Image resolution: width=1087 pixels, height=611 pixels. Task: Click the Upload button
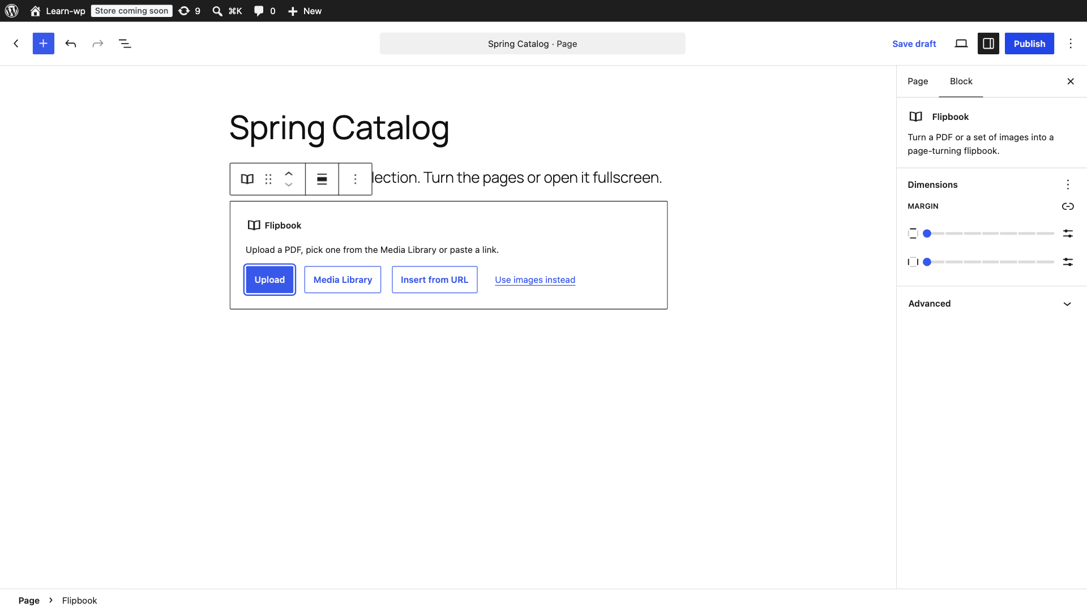[269, 279]
